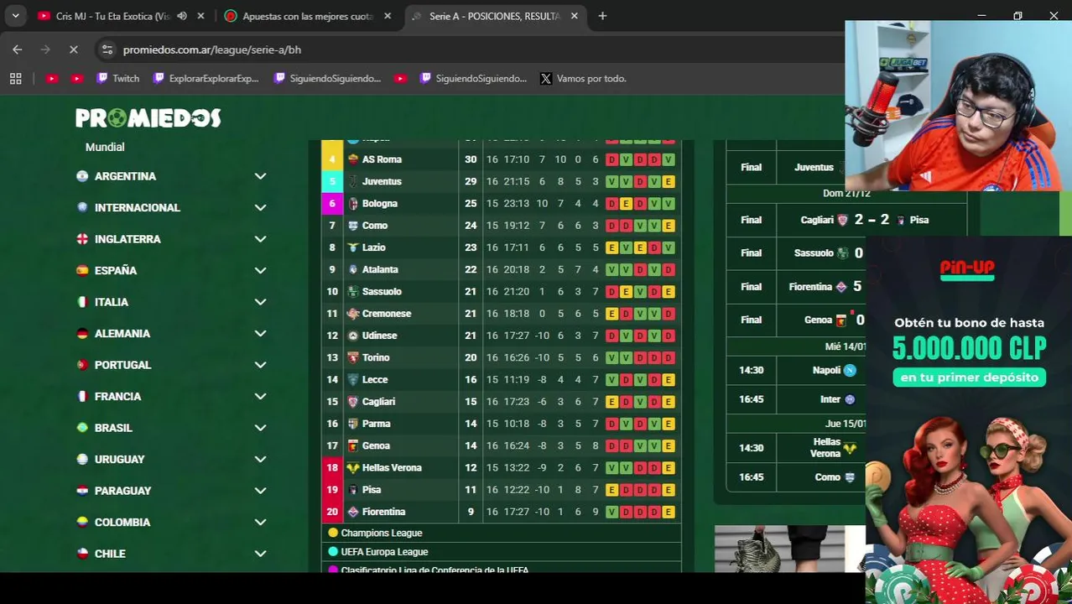
Task: Click the Brasil flag icon
Action: coord(82,428)
